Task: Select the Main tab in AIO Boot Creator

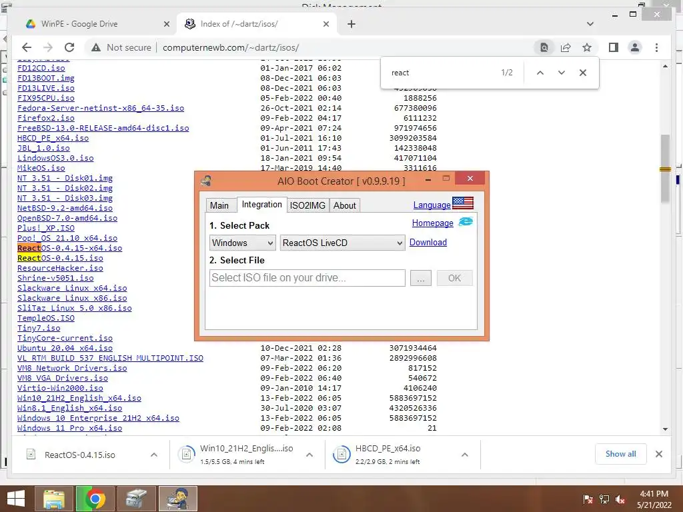Action: 219,205
